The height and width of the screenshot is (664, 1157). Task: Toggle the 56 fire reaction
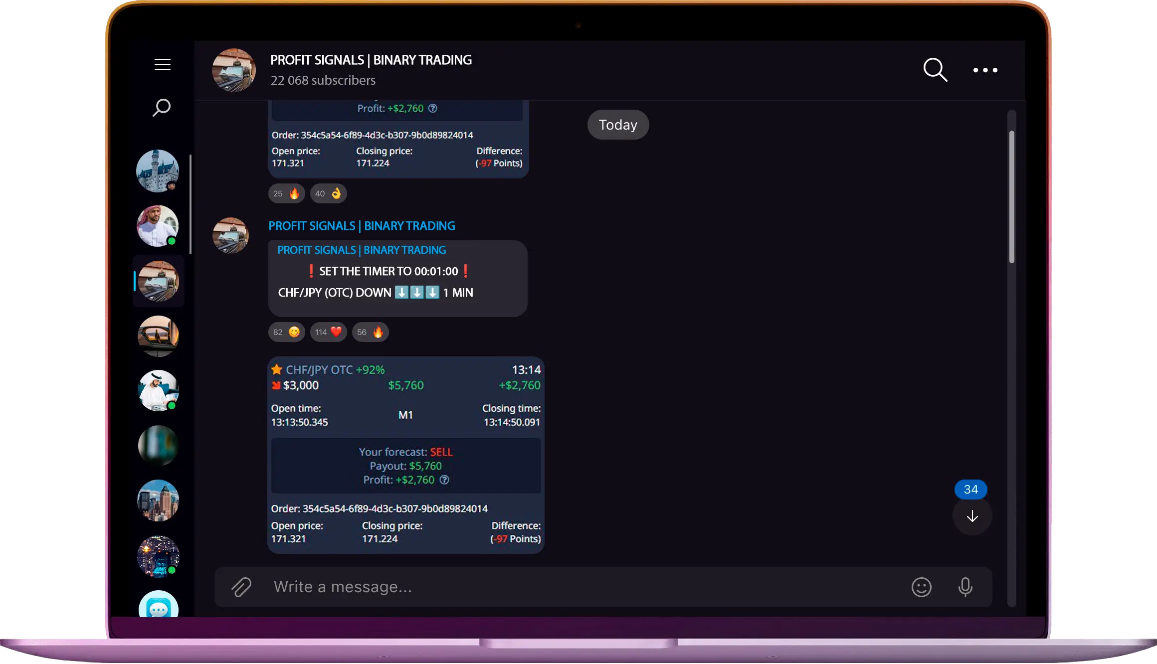(370, 332)
